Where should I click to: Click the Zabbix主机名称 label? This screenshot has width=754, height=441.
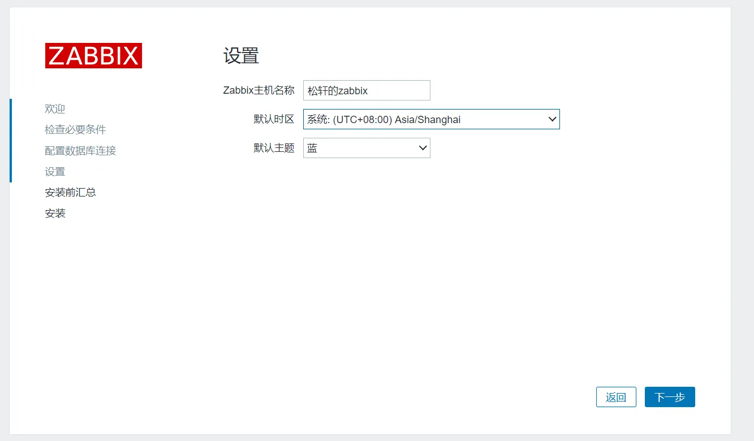258,90
